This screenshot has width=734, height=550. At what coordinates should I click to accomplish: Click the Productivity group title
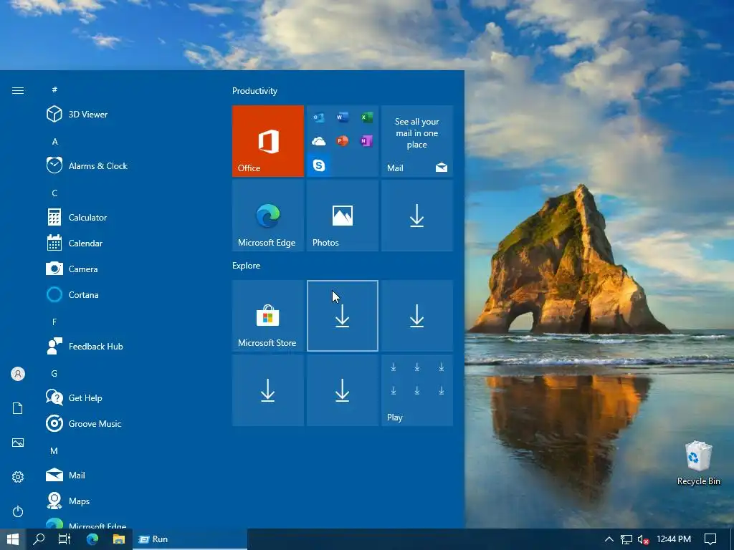click(x=254, y=91)
